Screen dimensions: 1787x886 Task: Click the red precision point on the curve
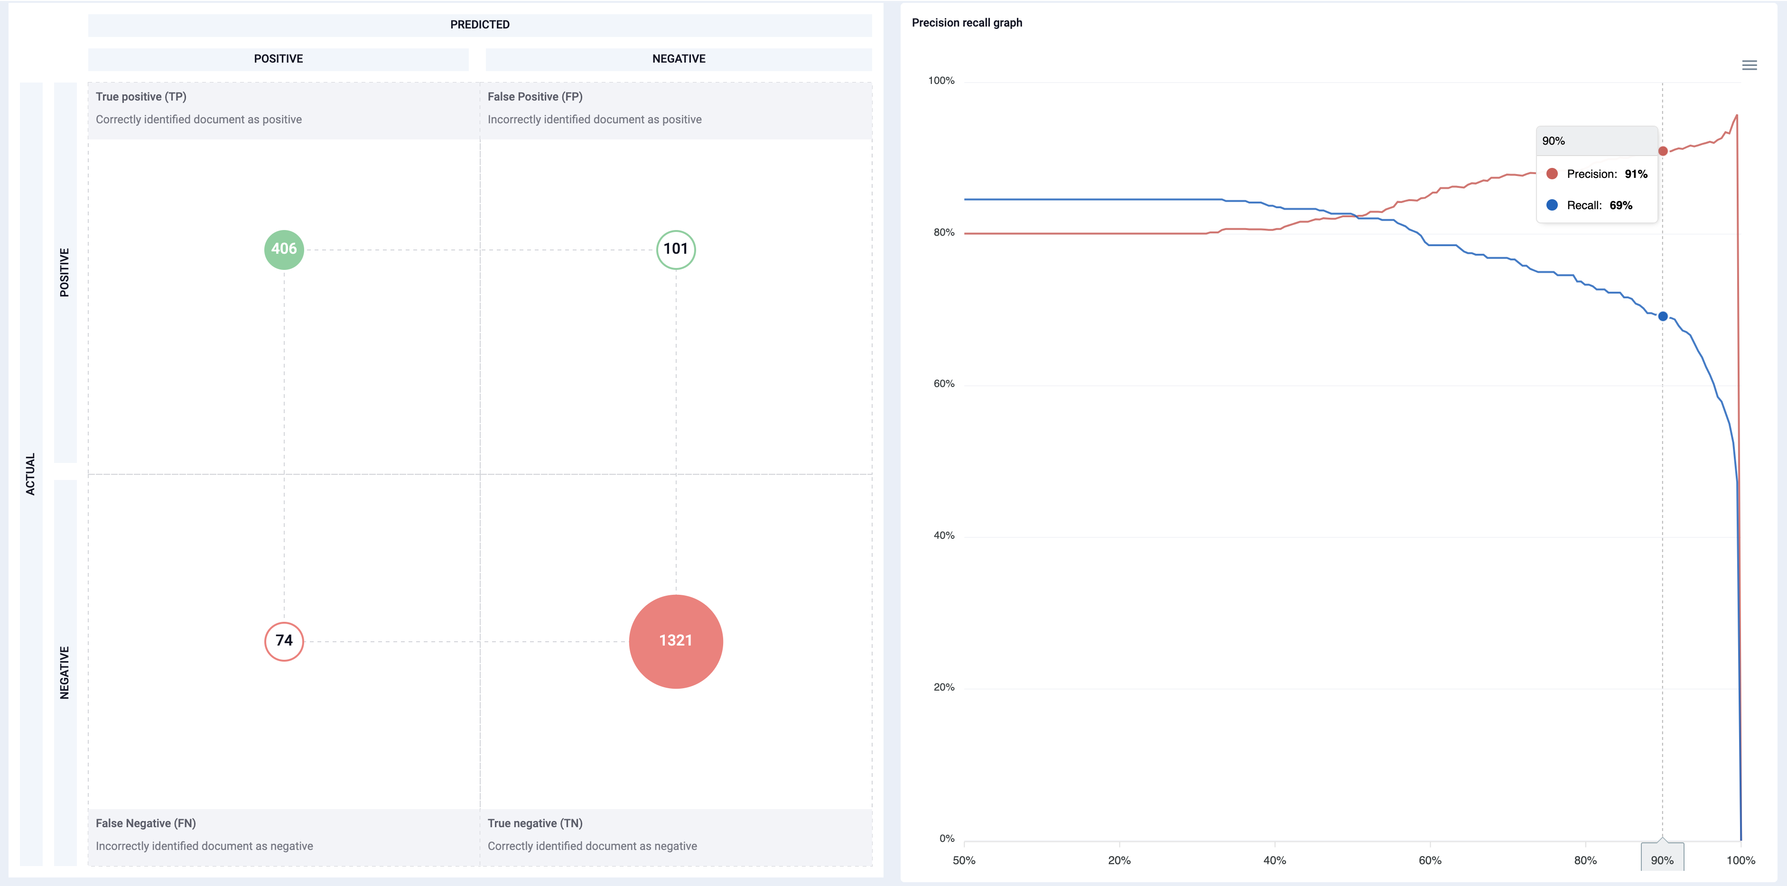(x=1662, y=151)
